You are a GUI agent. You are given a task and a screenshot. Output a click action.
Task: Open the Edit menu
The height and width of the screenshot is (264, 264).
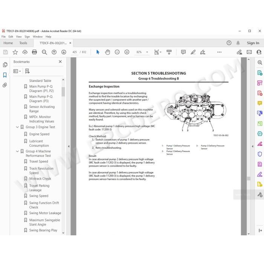(11, 37)
